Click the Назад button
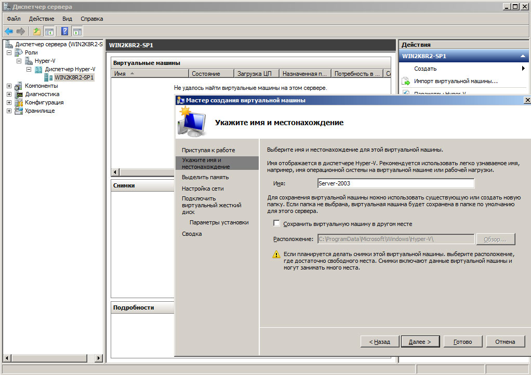 [x=380, y=342]
